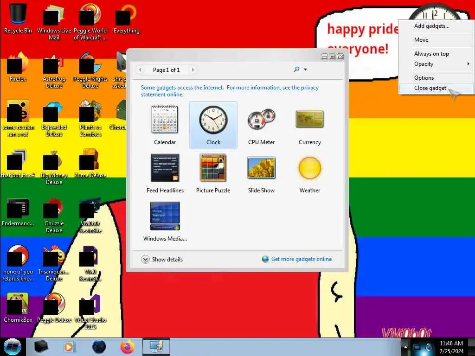Select Bejeweled Deluxe desktop icon

54,119
